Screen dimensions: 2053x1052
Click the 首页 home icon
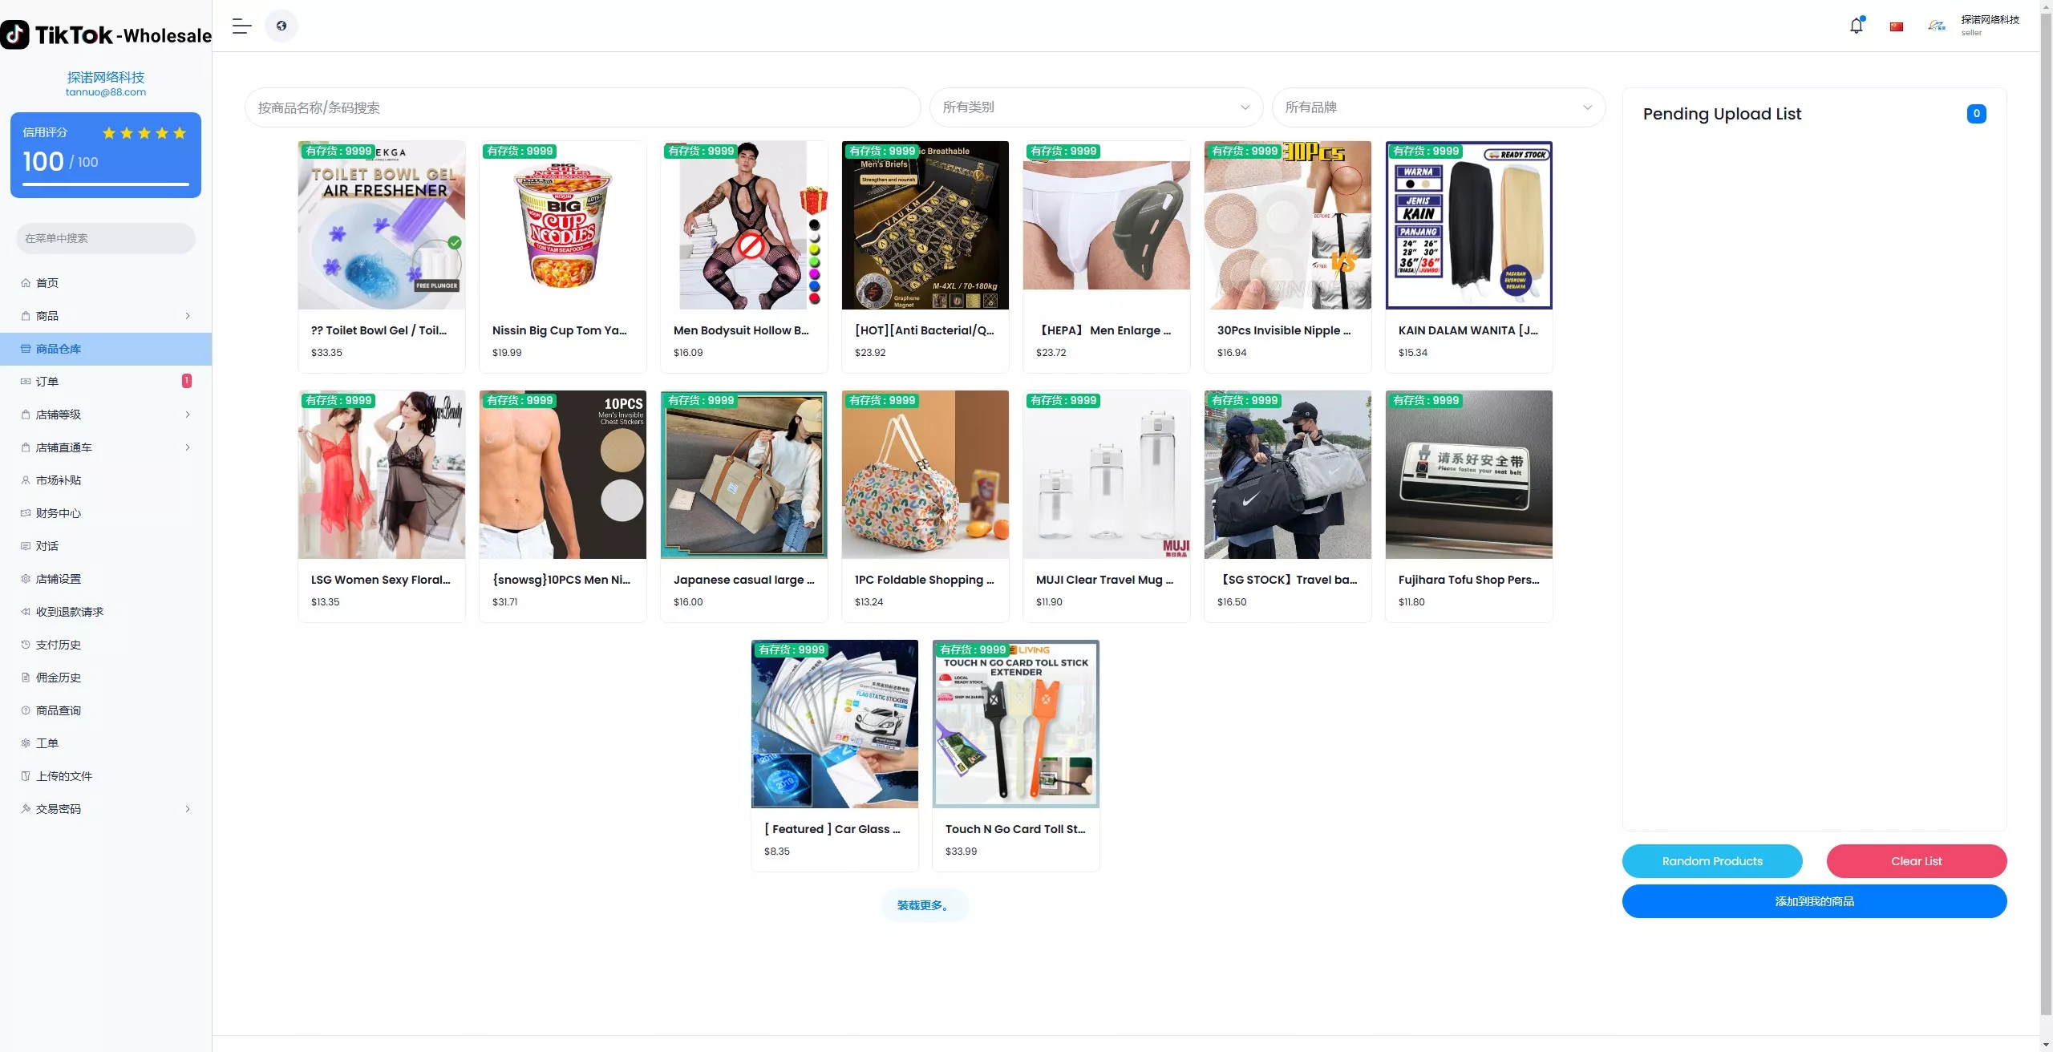[26, 283]
